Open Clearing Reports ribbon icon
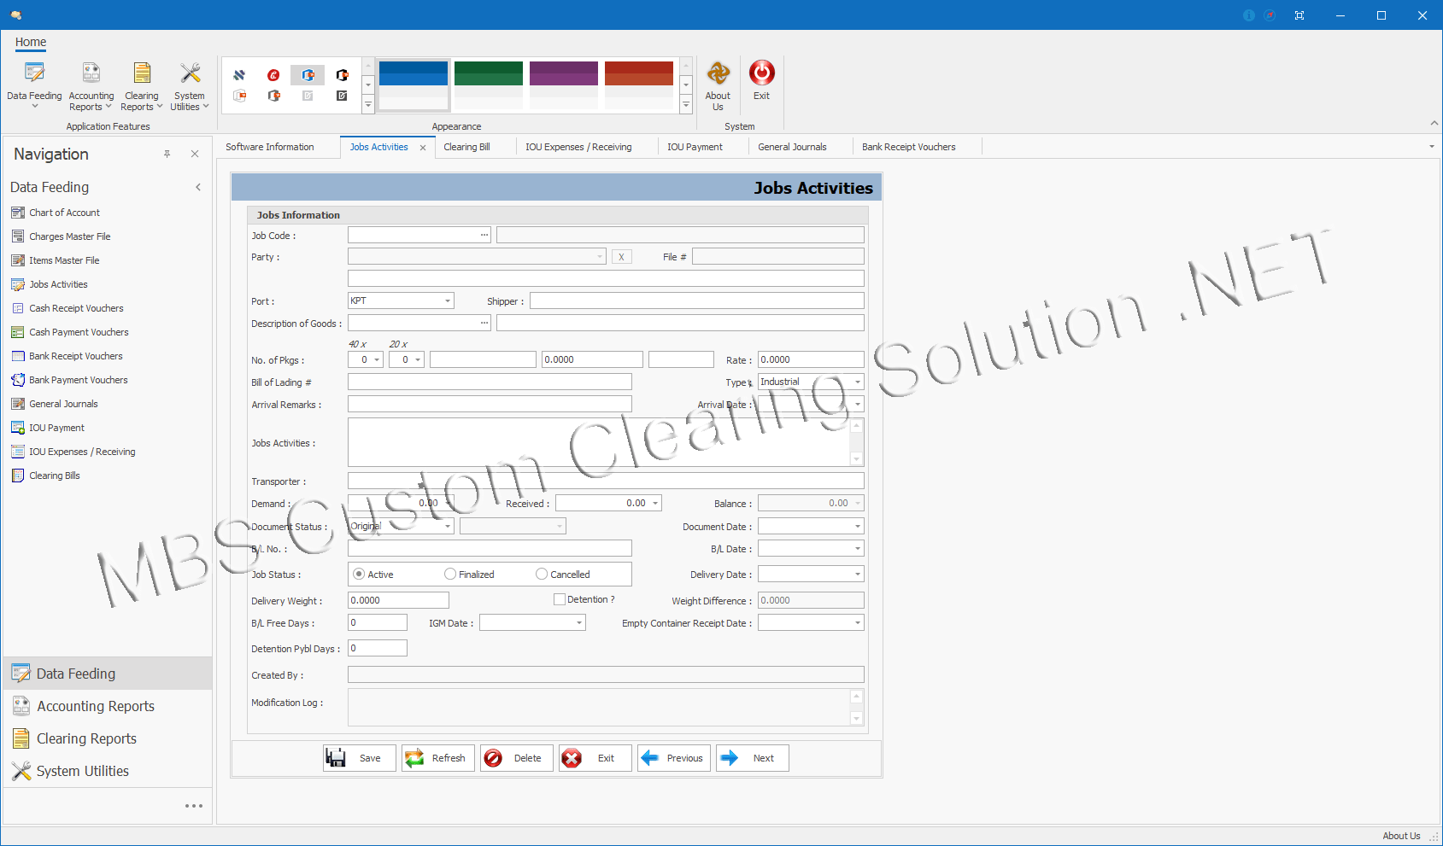 [142, 73]
